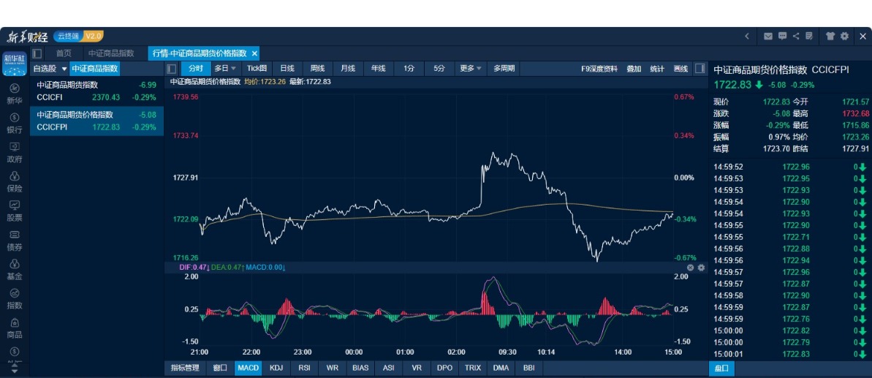Open the 指数 sidebar section
The image size is (872, 378).
point(15,299)
